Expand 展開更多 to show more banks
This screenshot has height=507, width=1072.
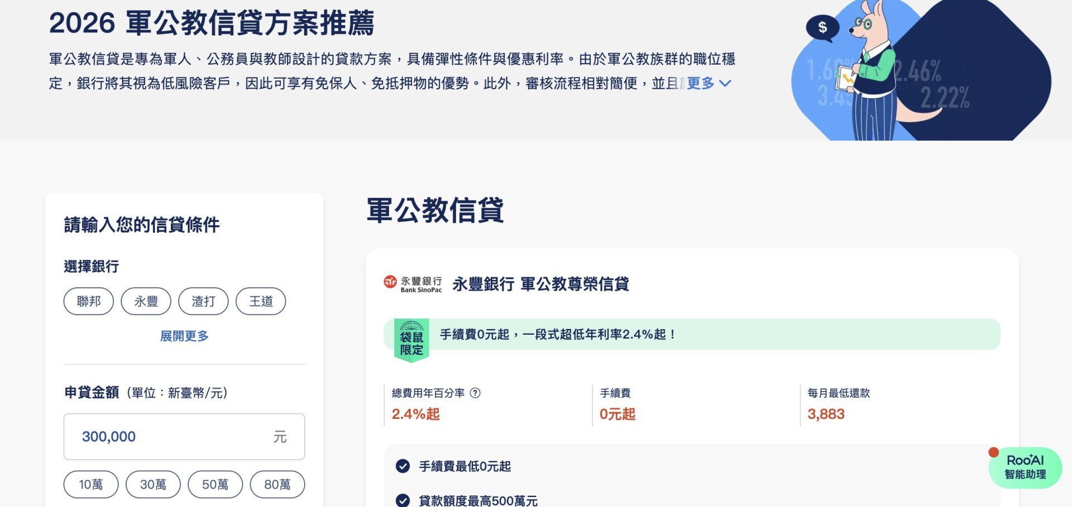pyautogui.click(x=184, y=335)
